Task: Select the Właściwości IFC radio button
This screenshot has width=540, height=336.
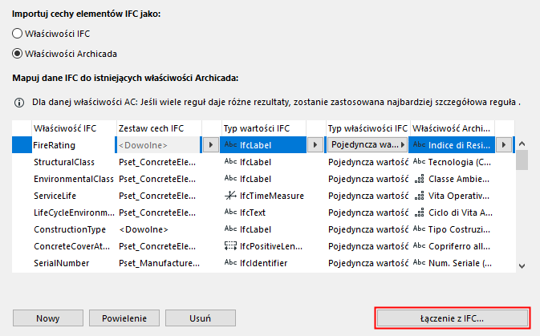Action: pos(17,33)
